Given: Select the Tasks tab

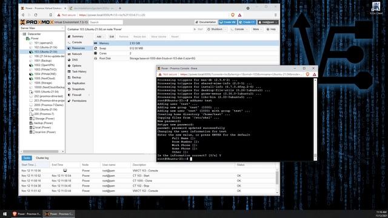Looking at the screenshot, I should pyautogui.click(x=27, y=158).
